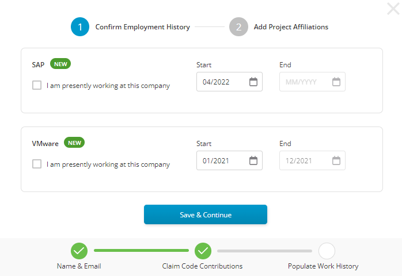Check presently working at VMware checkbox

pos(37,164)
